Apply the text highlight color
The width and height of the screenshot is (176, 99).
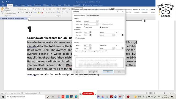pos(38,12)
